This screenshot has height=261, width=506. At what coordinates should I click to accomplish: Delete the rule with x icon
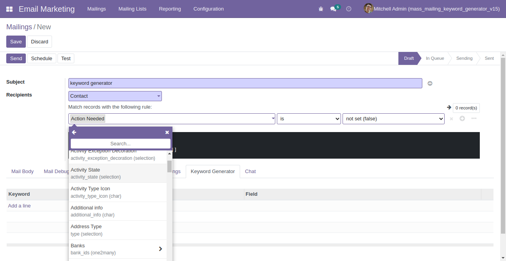451,119
